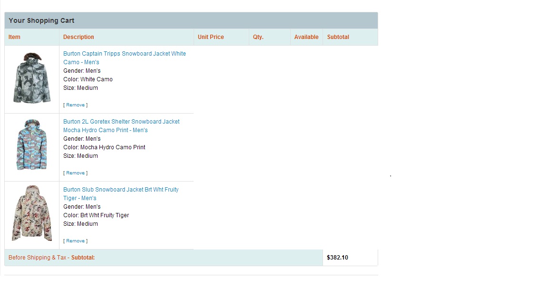The image size is (548, 308).
Task: Click the $382.10 subtotal amount
Action: (337, 258)
